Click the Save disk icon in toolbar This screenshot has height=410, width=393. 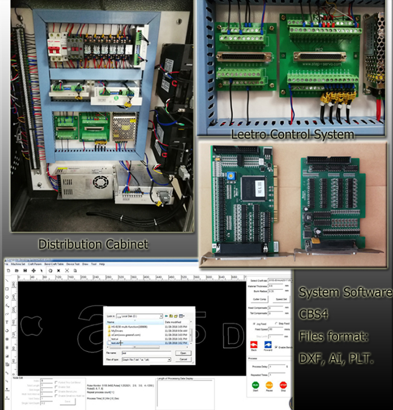25,270
